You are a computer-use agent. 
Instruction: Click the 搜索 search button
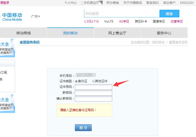point(169,14)
